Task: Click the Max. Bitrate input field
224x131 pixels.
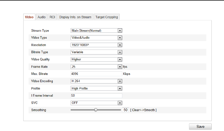Action: [x=96, y=74]
